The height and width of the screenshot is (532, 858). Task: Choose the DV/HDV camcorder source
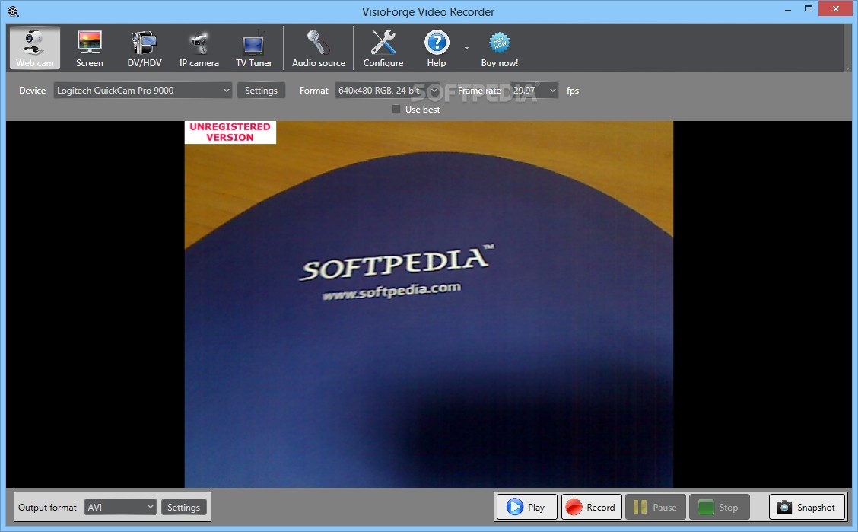(x=145, y=48)
